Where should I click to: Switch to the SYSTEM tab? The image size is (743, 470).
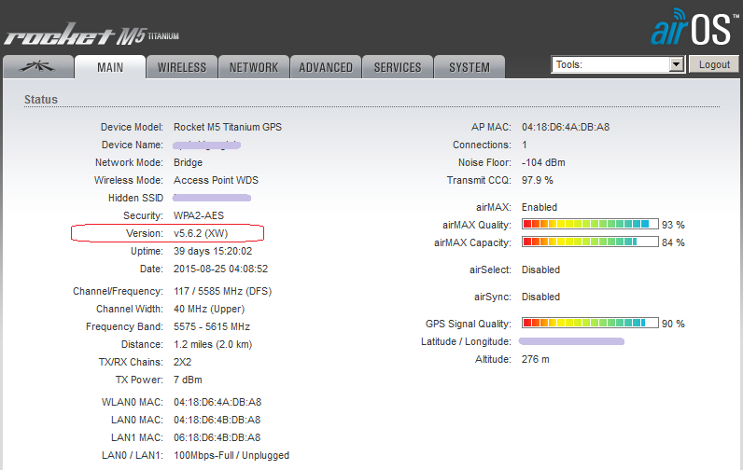(x=470, y=67)
